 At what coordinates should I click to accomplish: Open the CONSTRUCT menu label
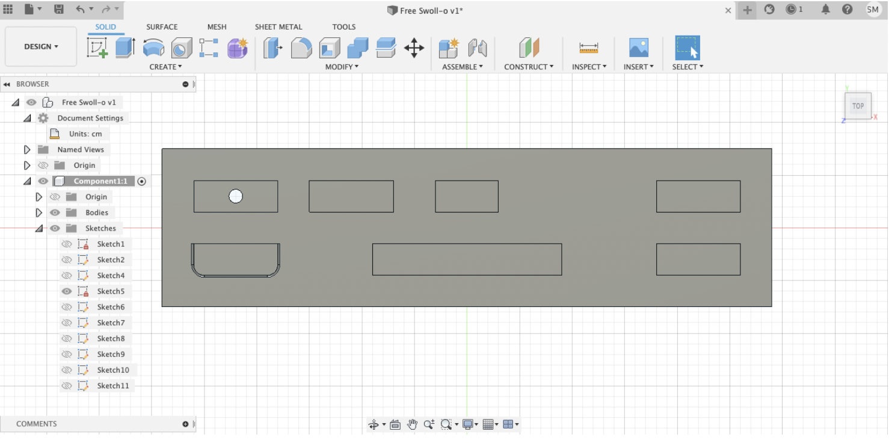pyautogui.click(x=528, y=67)
